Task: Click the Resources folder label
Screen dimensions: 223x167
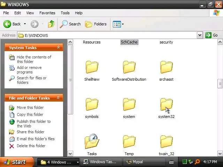Action: coord(92,42)
